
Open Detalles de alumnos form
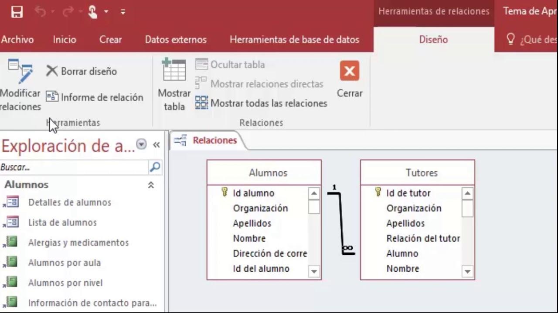[69, 203]
